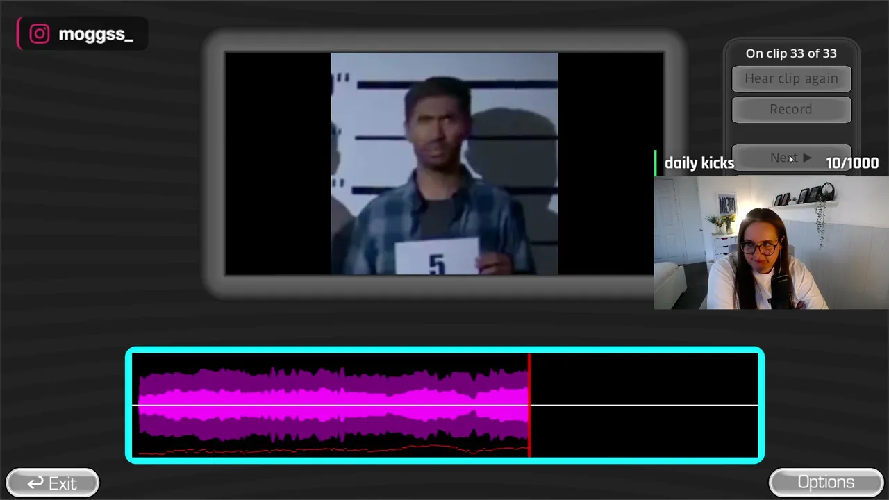Click the Instagram logo icon
This screenshot has height=500, width=889.
[40, 34]
